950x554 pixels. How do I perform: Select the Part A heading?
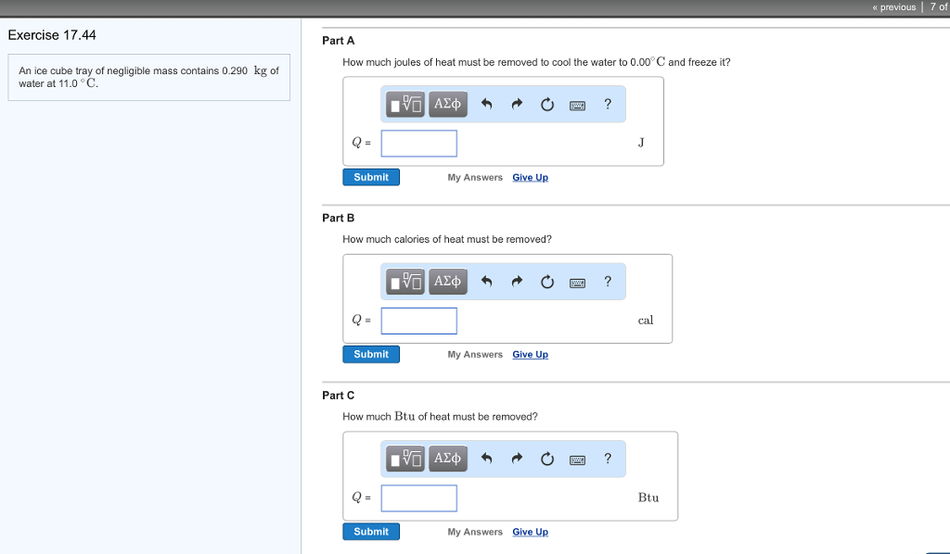pos(338,41)
